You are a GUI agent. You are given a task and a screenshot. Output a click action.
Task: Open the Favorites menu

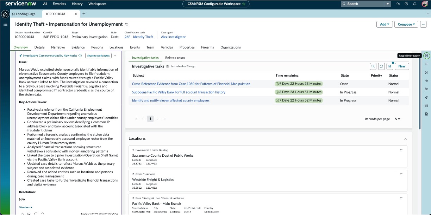(59, 4)
